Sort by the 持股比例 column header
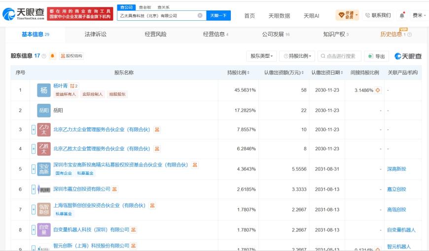429x251 pixels. pyautogui.click(x=238, y=73)
